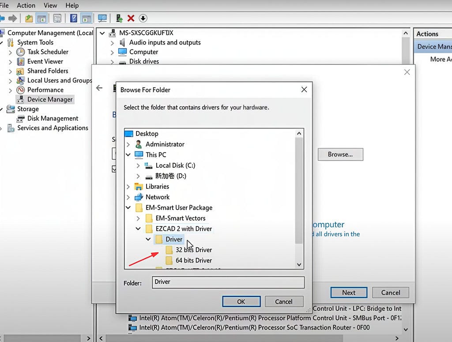Select Shared Folders in the console tree
Screen dimensions: 452x342
tap(48, 71)
